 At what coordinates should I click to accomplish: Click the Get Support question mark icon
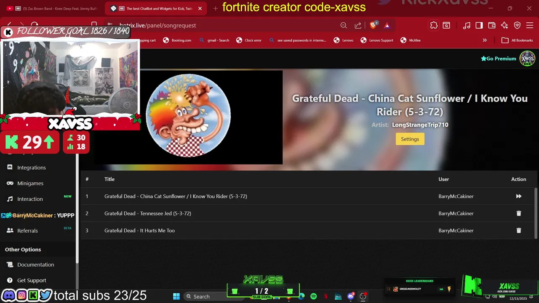click(x=10, y=280)
